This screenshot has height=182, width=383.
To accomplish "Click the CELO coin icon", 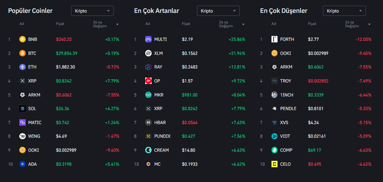I will coord(274,164).
